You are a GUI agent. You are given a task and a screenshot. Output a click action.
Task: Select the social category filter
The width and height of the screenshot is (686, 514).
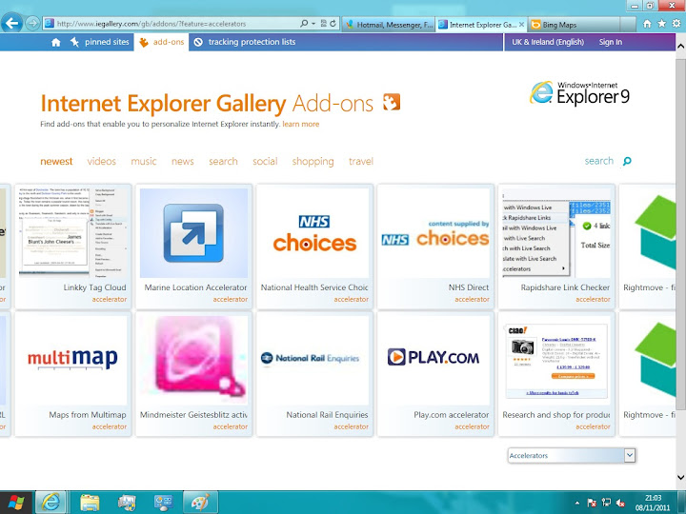point(265,161)
